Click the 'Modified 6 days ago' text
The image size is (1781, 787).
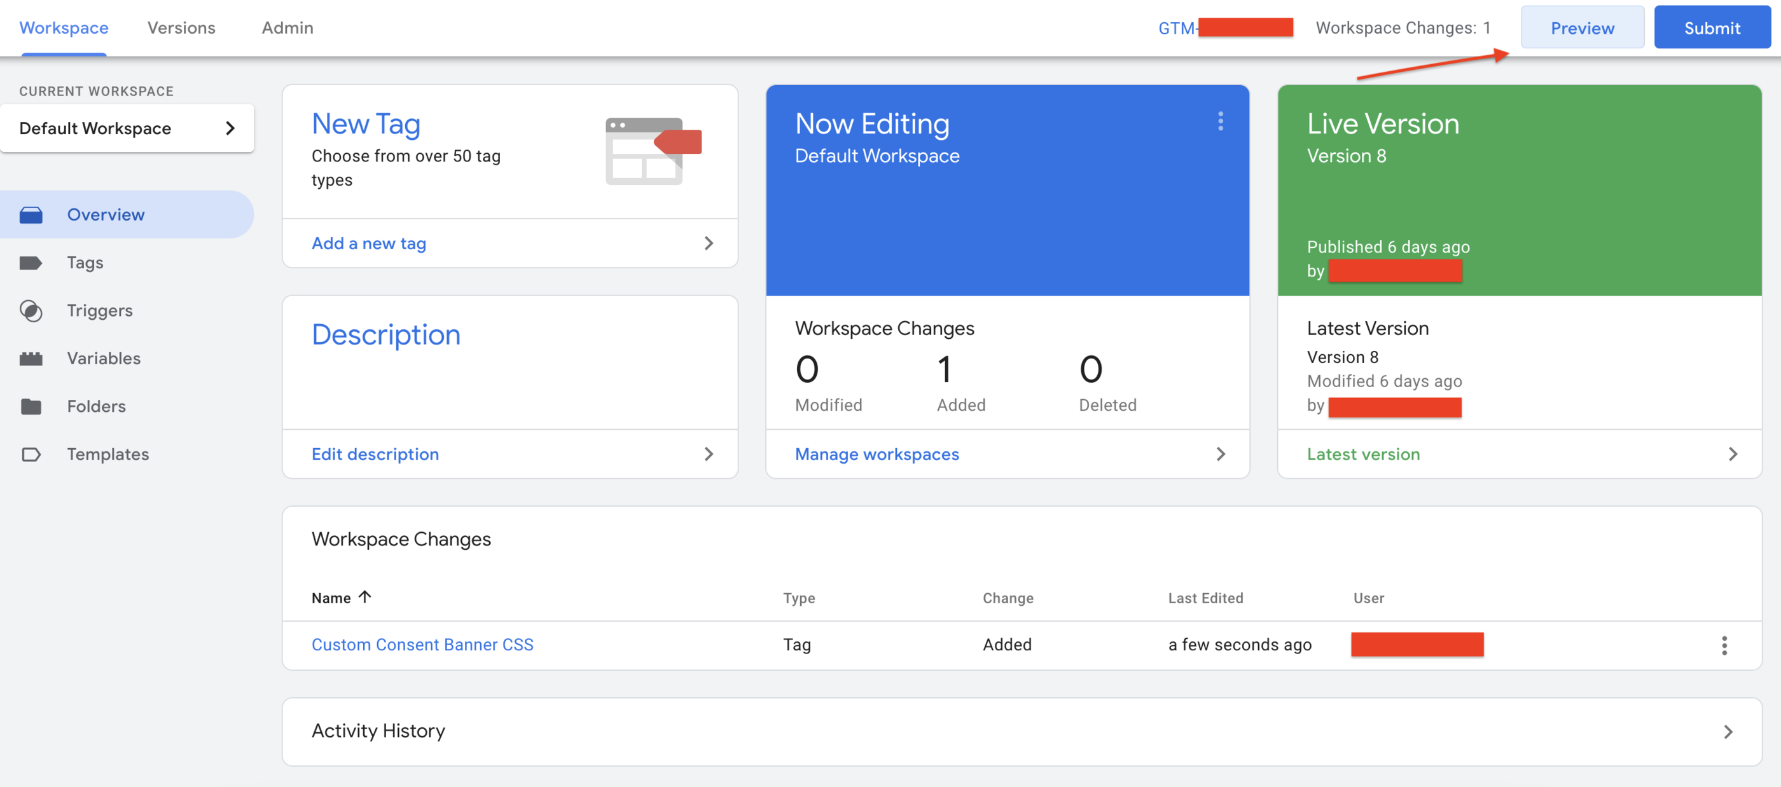(1384, 381)
